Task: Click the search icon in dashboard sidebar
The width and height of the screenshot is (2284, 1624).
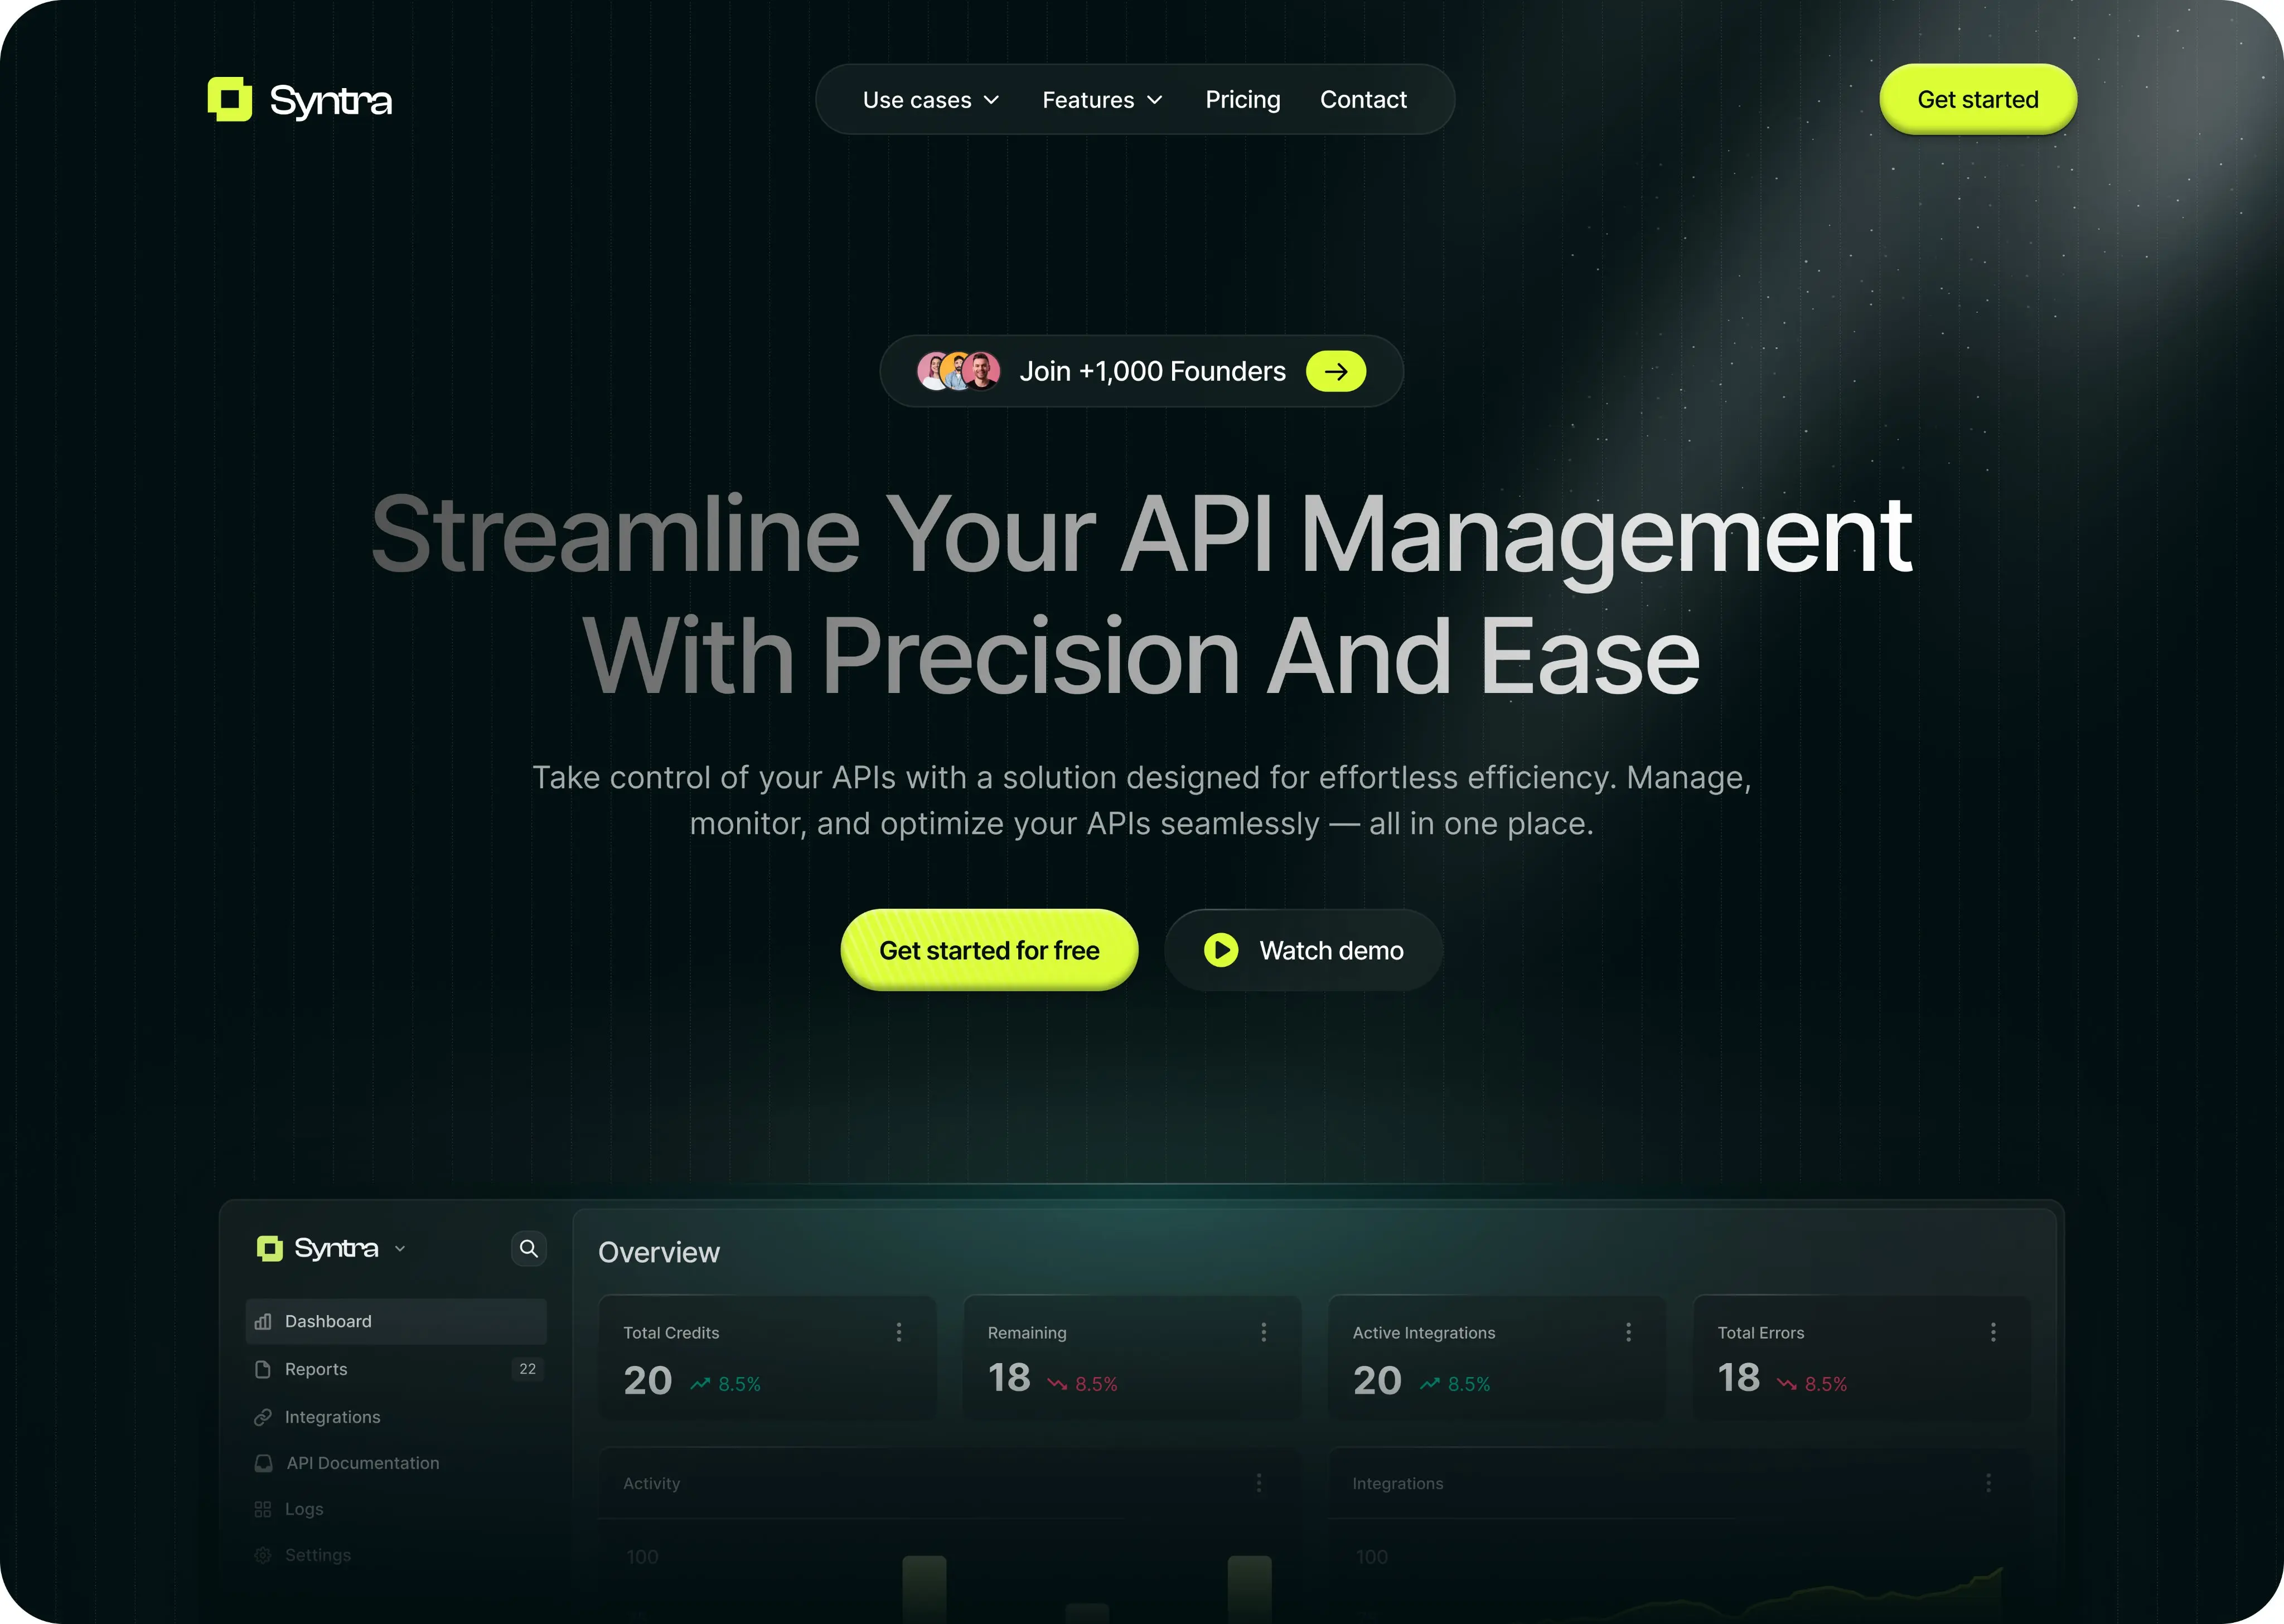Action: (528, 1248)
